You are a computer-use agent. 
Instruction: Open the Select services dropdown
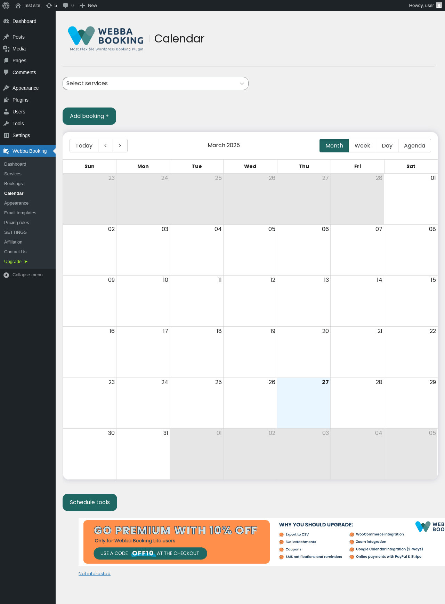[155, 84]
